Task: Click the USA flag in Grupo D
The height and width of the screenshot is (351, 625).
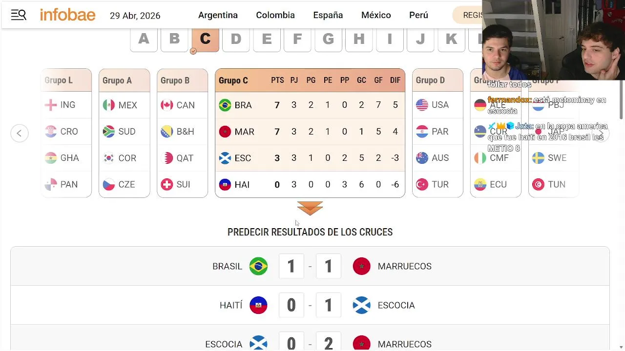Action: point(422,105)
